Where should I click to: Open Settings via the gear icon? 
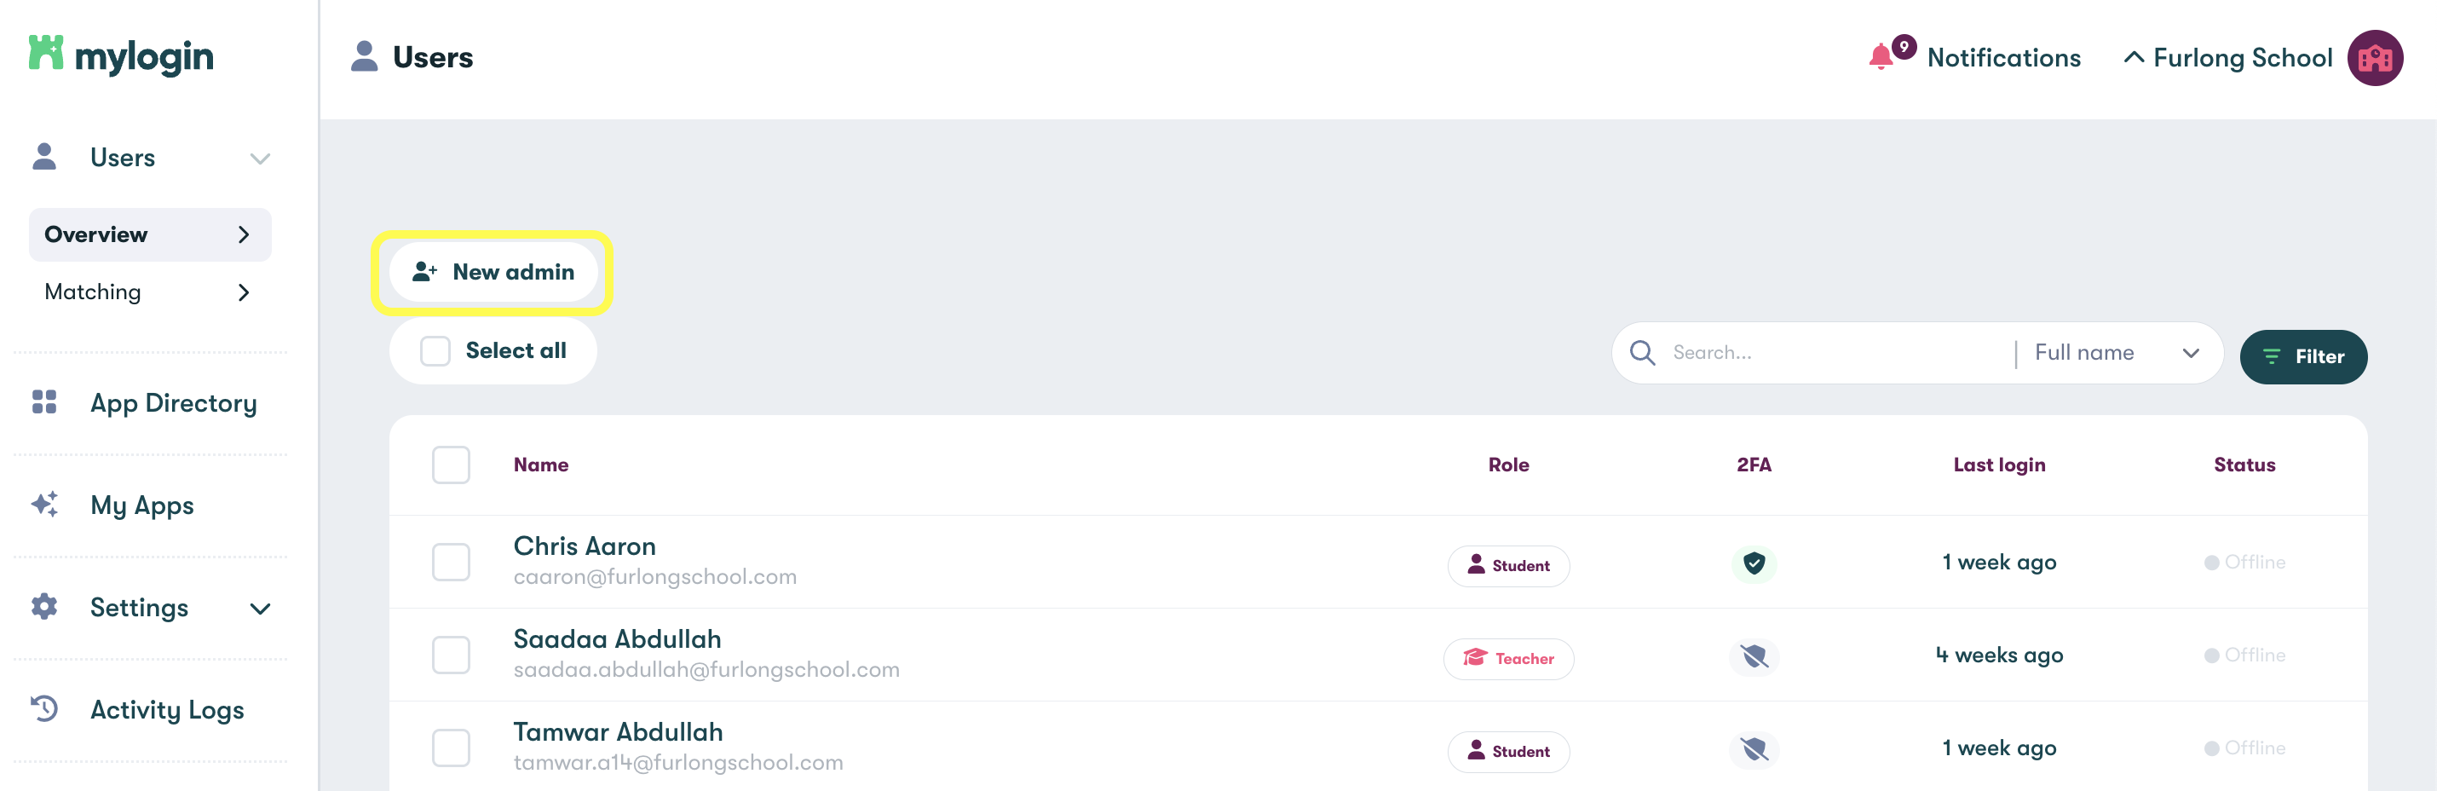44,608
